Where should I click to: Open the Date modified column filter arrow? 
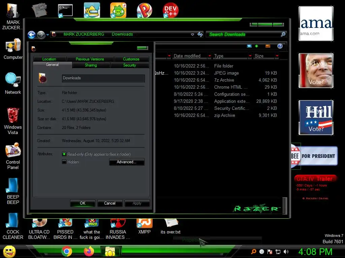click(x=210, y=56)
